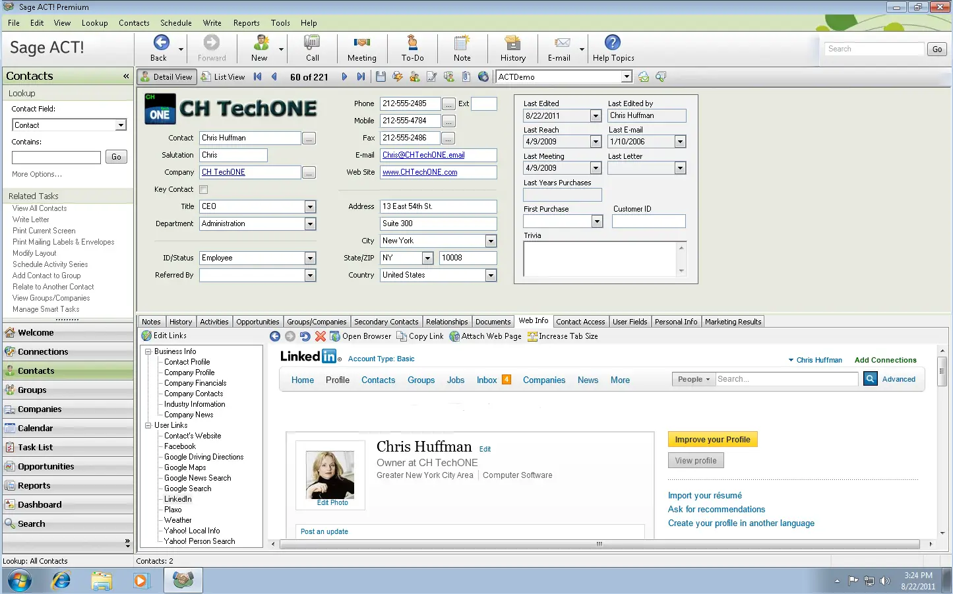Toggle the Key Contact checkbox

click(204, 190)
